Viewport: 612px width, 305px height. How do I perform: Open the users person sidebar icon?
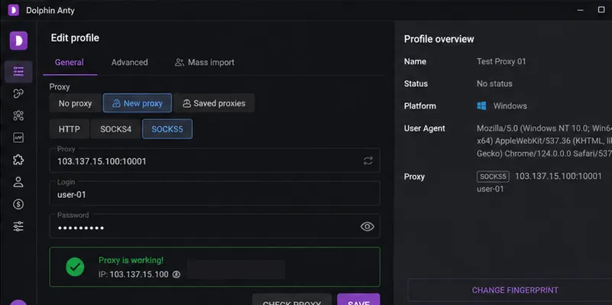pos(18,182)
